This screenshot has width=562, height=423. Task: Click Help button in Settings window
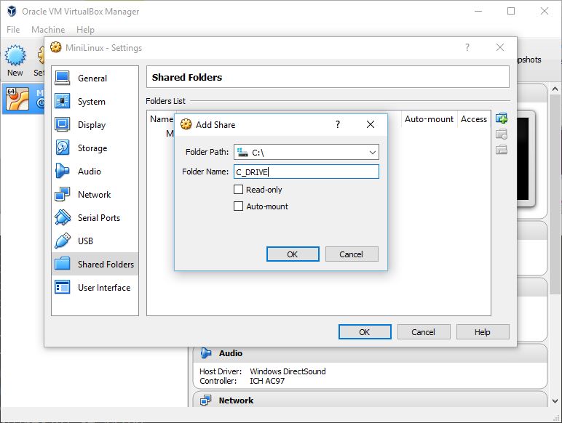pyautogui.click(x=483, y=332)
